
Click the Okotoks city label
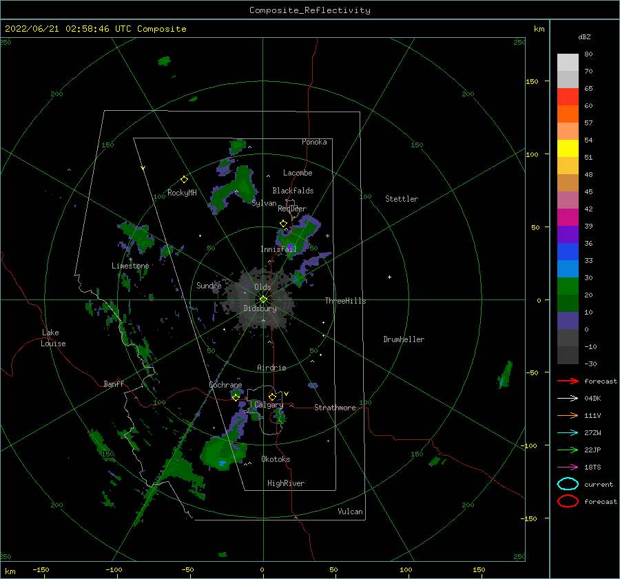tap(276, 459)
